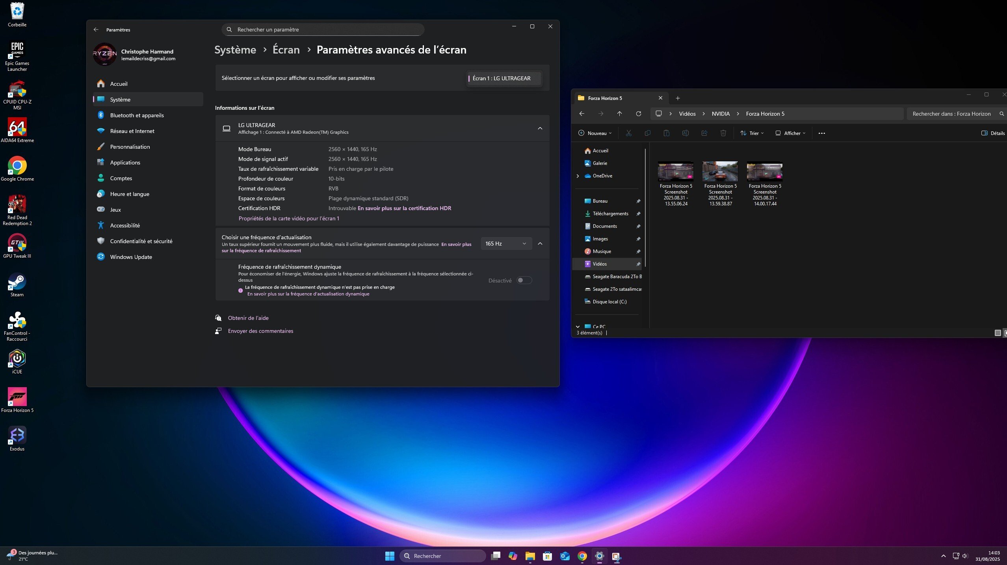
Task: Open Personnalisation settings
Action: [x=148, y=147]
